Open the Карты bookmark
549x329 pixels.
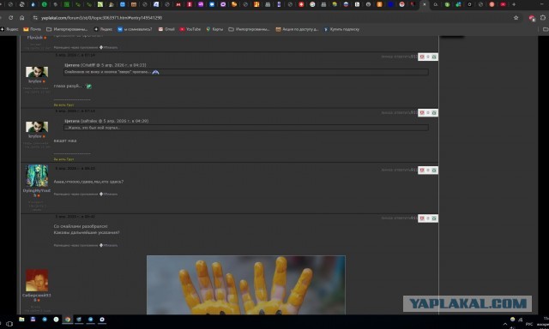point(214,29)
